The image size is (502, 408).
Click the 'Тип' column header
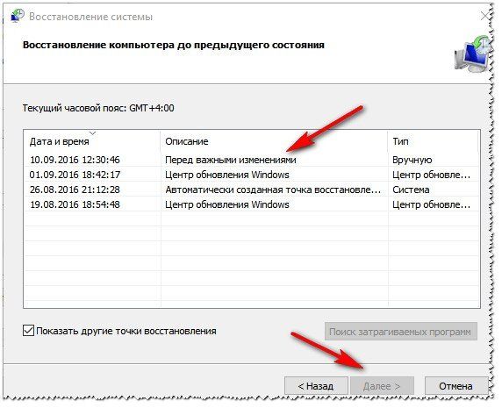tap(433, 141)
